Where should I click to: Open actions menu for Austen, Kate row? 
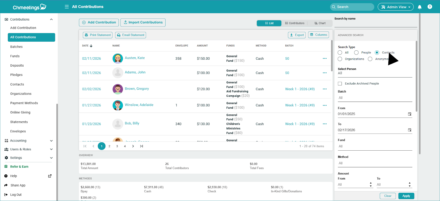tap(325, 59)
